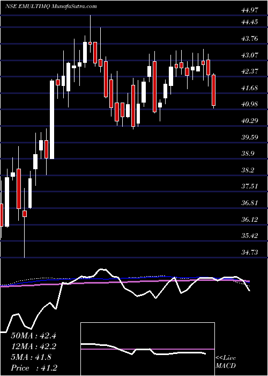Screen dimensions: 268x376
Task: Select the 35.42 price axis label
Action: [250, 236]
